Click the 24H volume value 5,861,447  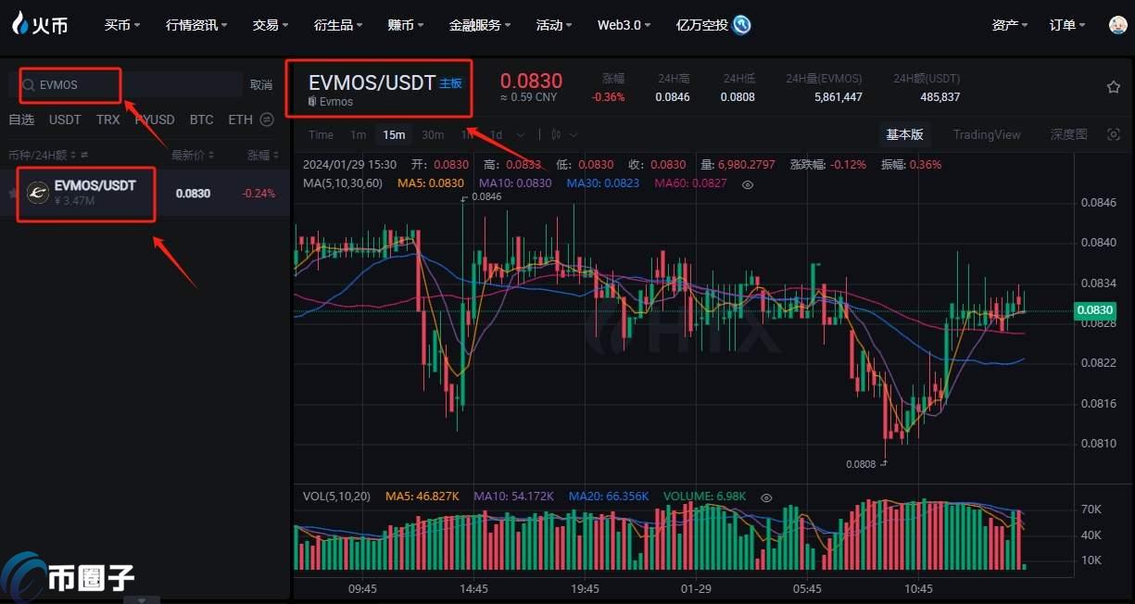click(839, 96)
